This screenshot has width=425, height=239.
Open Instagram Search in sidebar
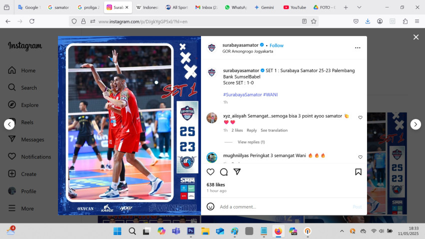(22, 87)
